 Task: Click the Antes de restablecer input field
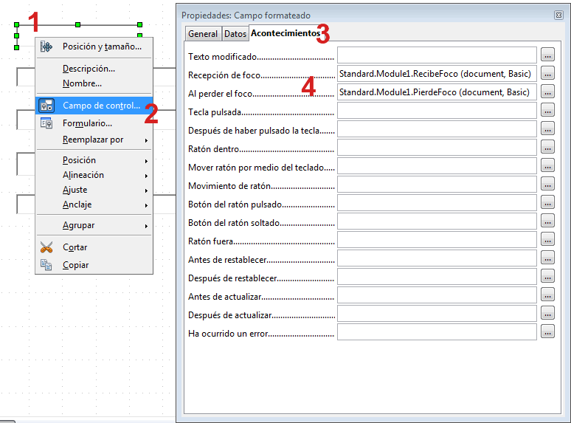tap(437, 258)
